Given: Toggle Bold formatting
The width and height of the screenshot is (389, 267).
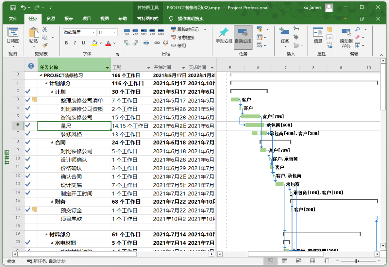Looking at the screenshot, I should (66, 43).
